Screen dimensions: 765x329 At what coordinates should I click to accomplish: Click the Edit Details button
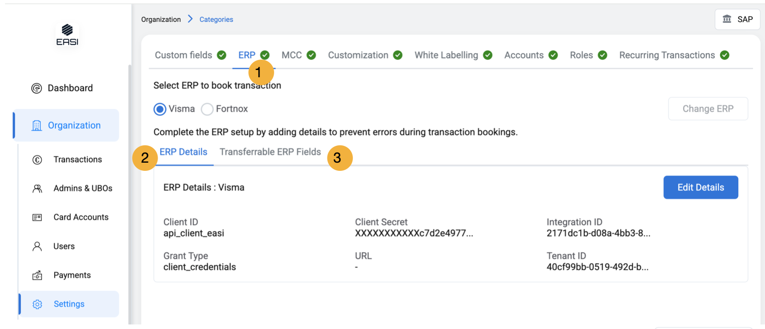[x=700, y=187]
